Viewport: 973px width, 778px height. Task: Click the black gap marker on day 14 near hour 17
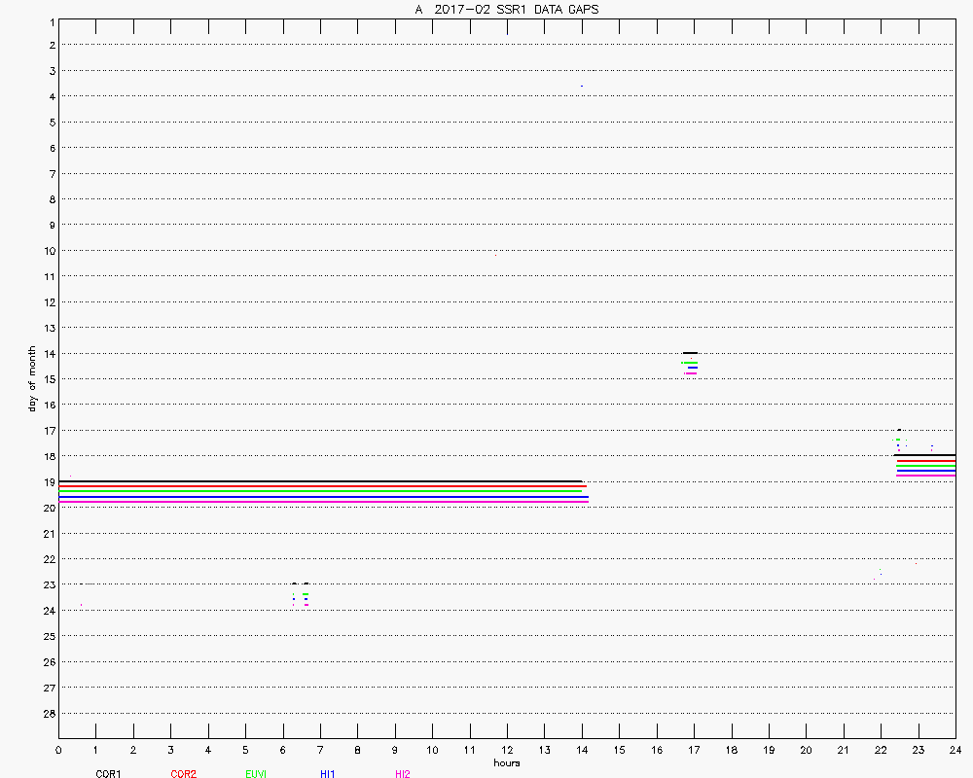click(x=690, y=352)
